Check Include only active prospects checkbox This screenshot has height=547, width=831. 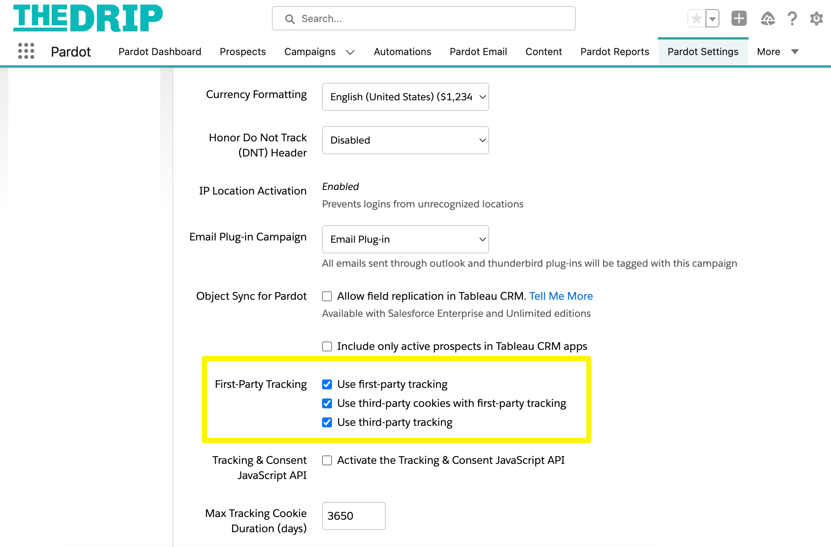pyautogui.click(x=327, y=346)
